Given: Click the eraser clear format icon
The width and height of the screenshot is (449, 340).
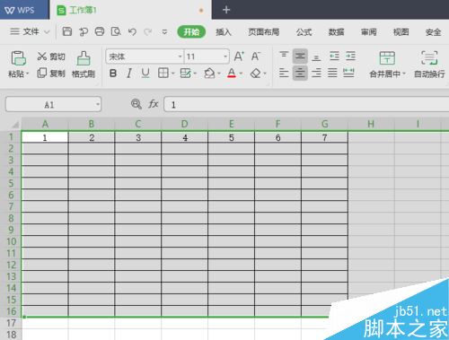Looking at the screenshot, I should [255, 73].
